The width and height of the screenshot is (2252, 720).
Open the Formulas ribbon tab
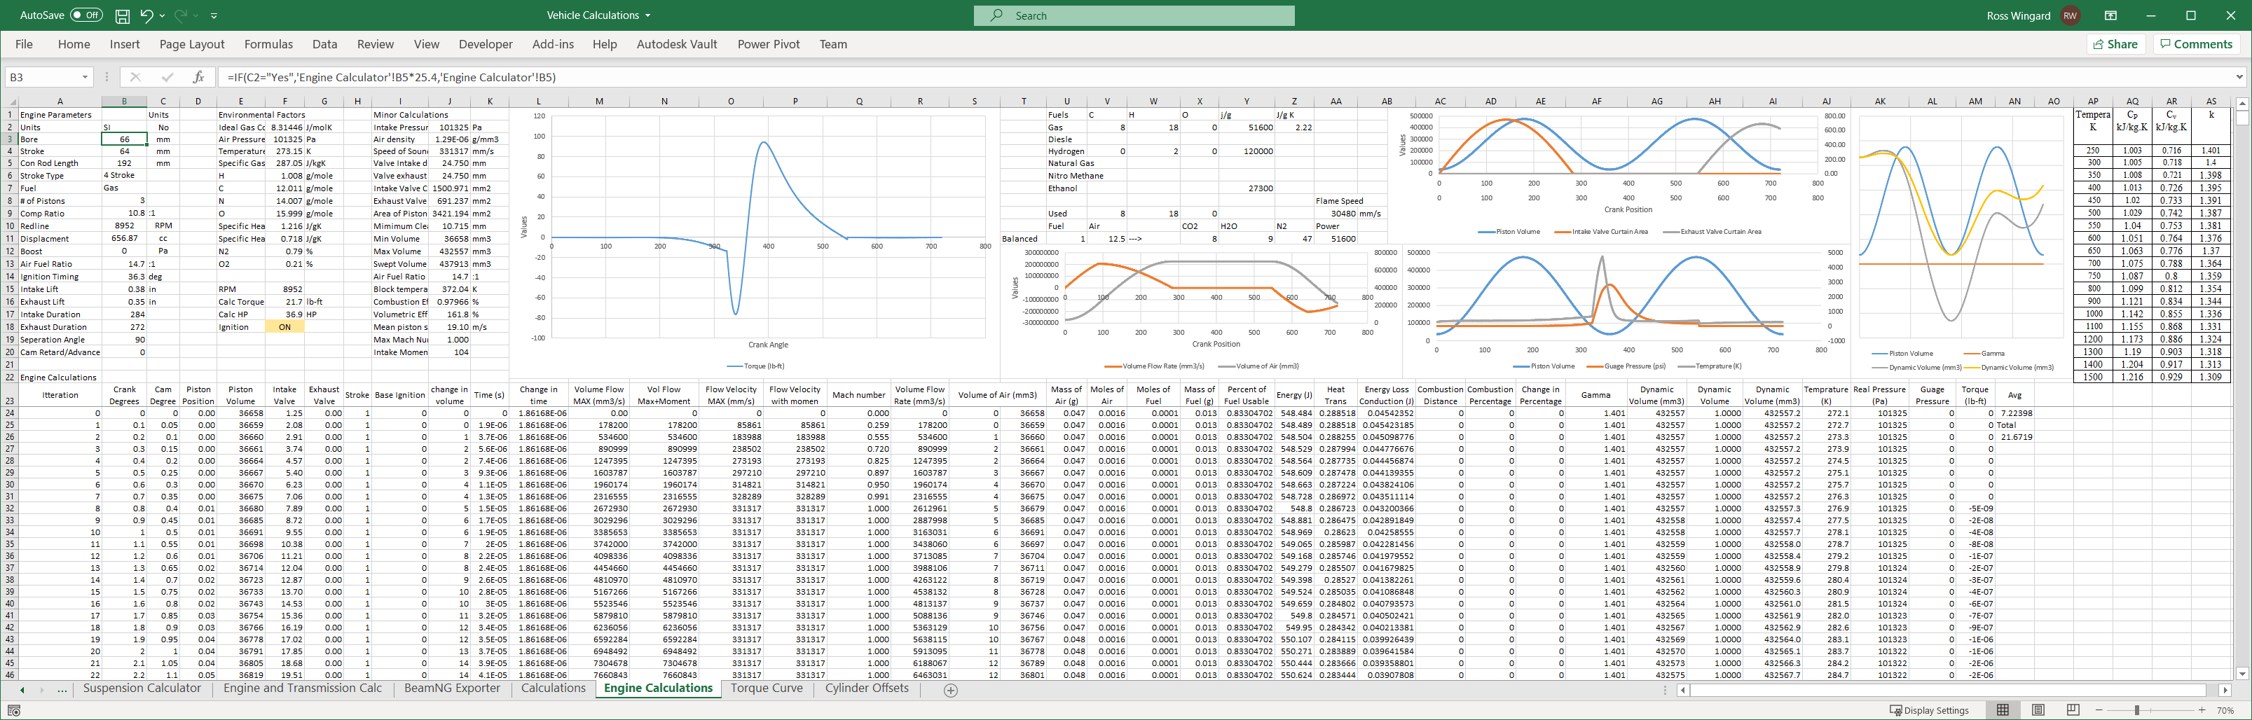pyautogui.click(x=268, y=43)
